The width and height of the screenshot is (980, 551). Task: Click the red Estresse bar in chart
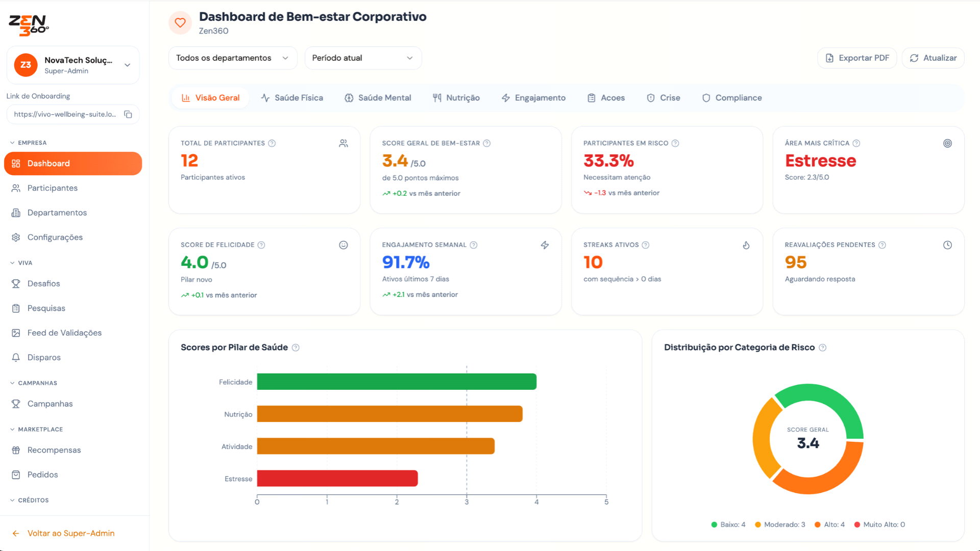click(x=337, y=478)
